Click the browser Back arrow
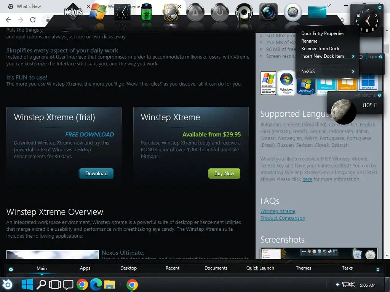Screen dimensions: 390x292 tap(8, 20)
